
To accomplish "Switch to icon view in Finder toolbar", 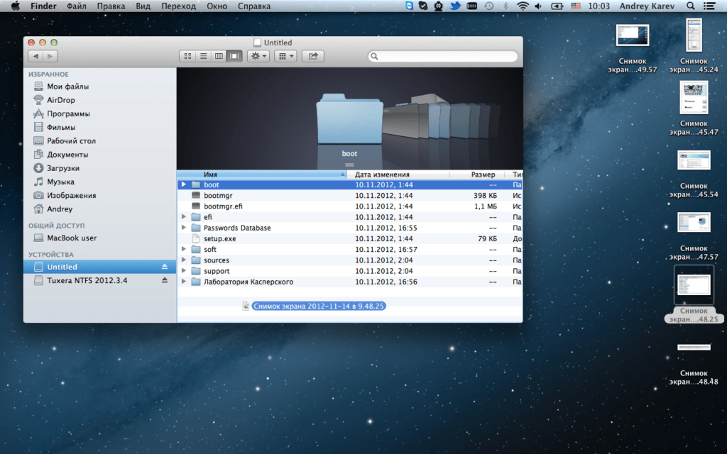I will 187,56.
